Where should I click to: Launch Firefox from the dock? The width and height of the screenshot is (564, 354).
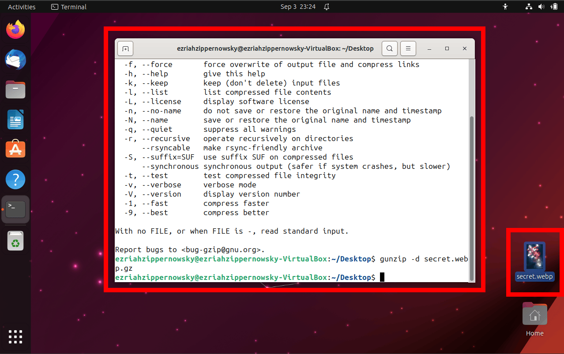pyautogui.click(x=15, y=29)
